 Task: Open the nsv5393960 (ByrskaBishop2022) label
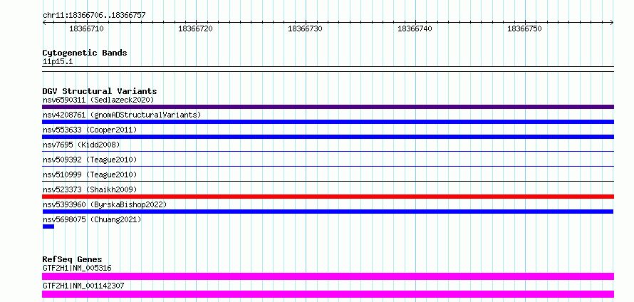coord(105,204)
